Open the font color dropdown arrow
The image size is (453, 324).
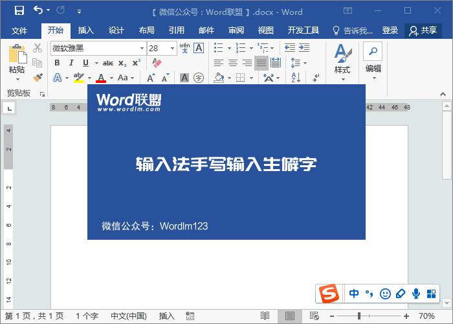111,78
